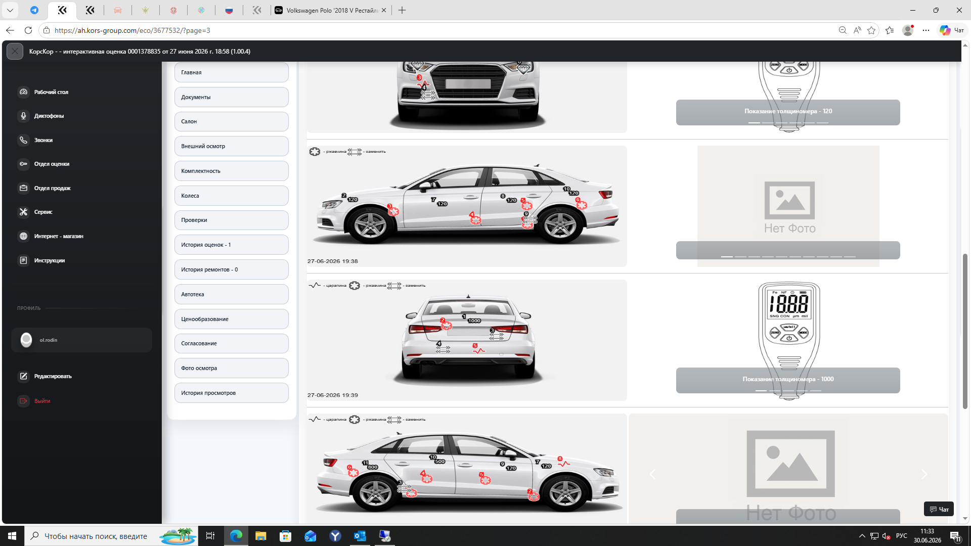Open the tab list dropdown arrow
This screenshot has height=546, width=971.
(10, 10)
